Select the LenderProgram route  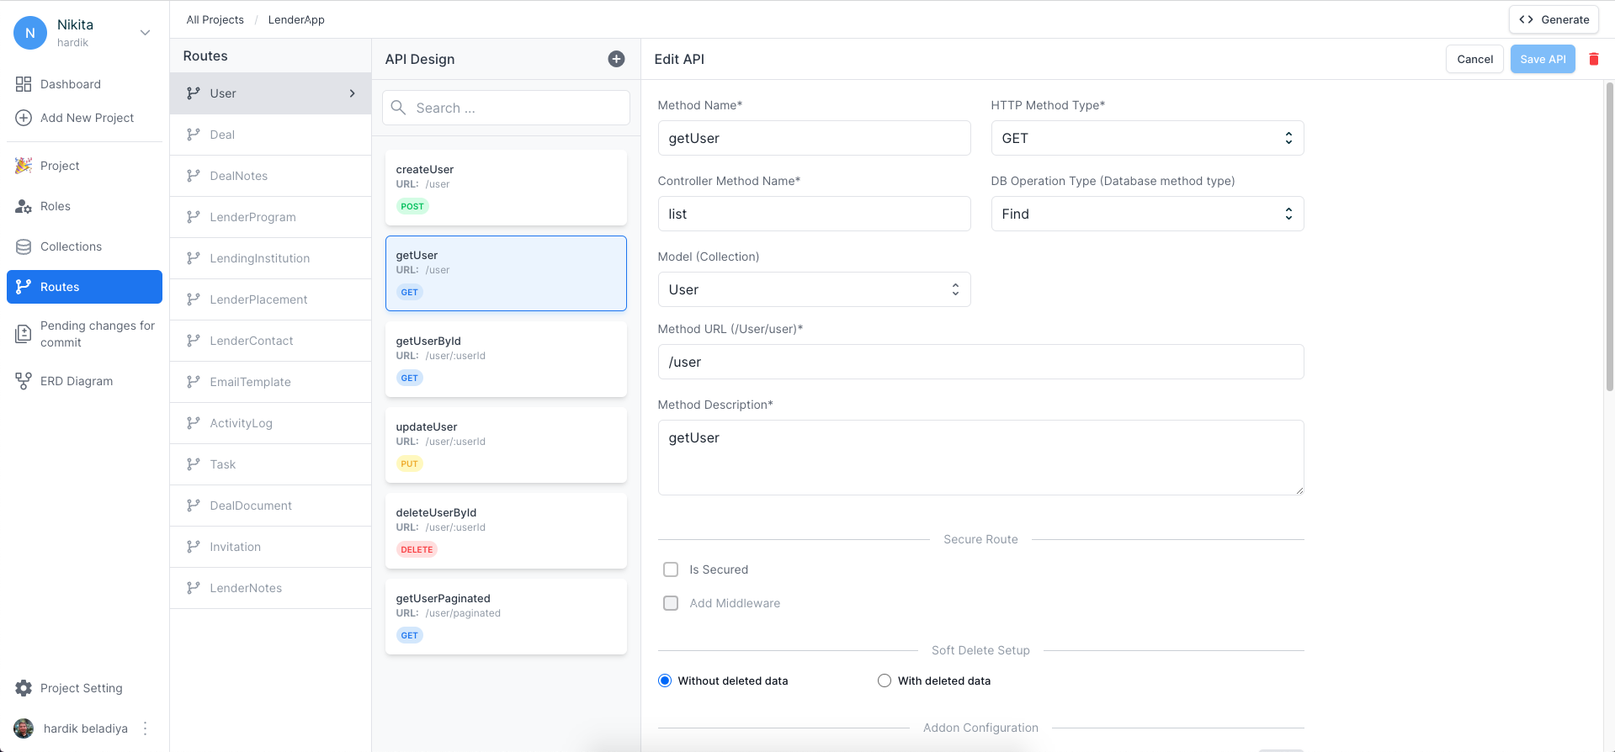click(270, 217)
